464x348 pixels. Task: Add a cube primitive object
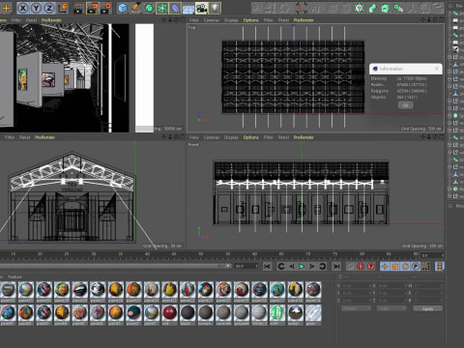pyautogui.click(x=123, y=8)
